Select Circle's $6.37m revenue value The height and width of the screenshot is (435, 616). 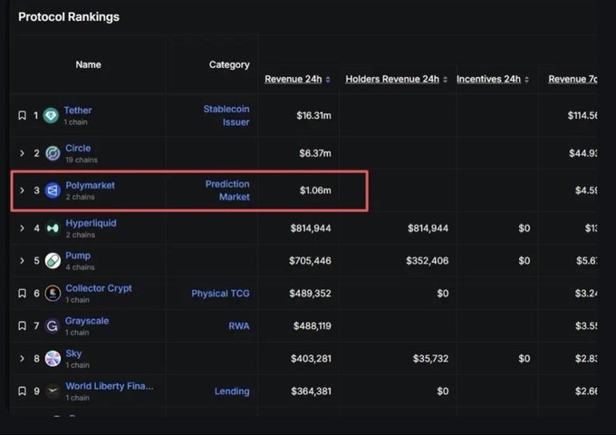click(x=315, y=153)
